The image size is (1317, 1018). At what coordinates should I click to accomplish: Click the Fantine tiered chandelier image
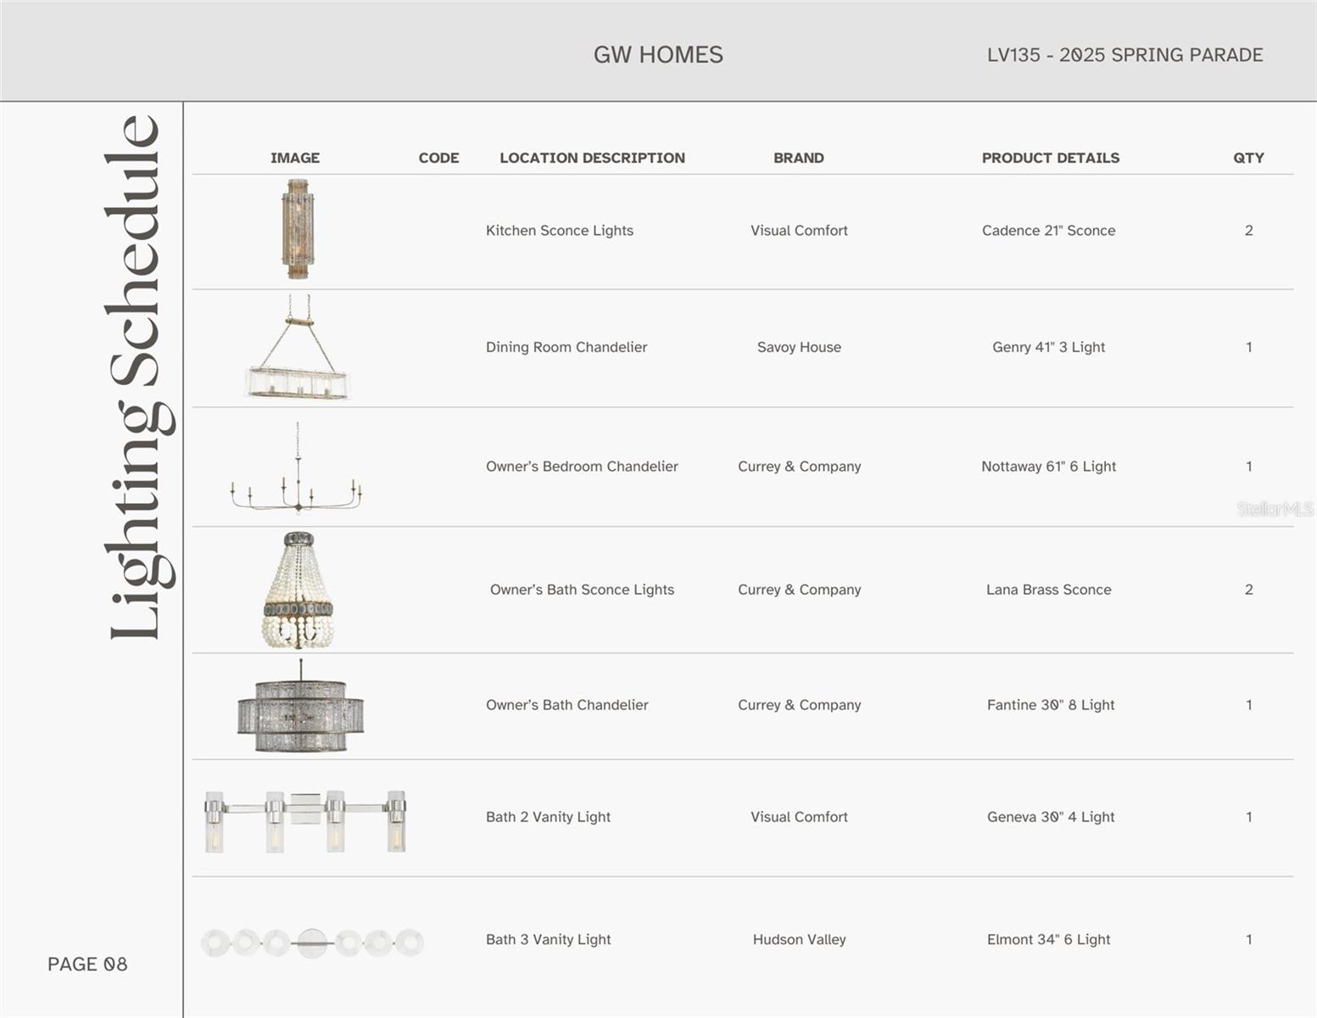pyautogui.click(x=300, y=708)
